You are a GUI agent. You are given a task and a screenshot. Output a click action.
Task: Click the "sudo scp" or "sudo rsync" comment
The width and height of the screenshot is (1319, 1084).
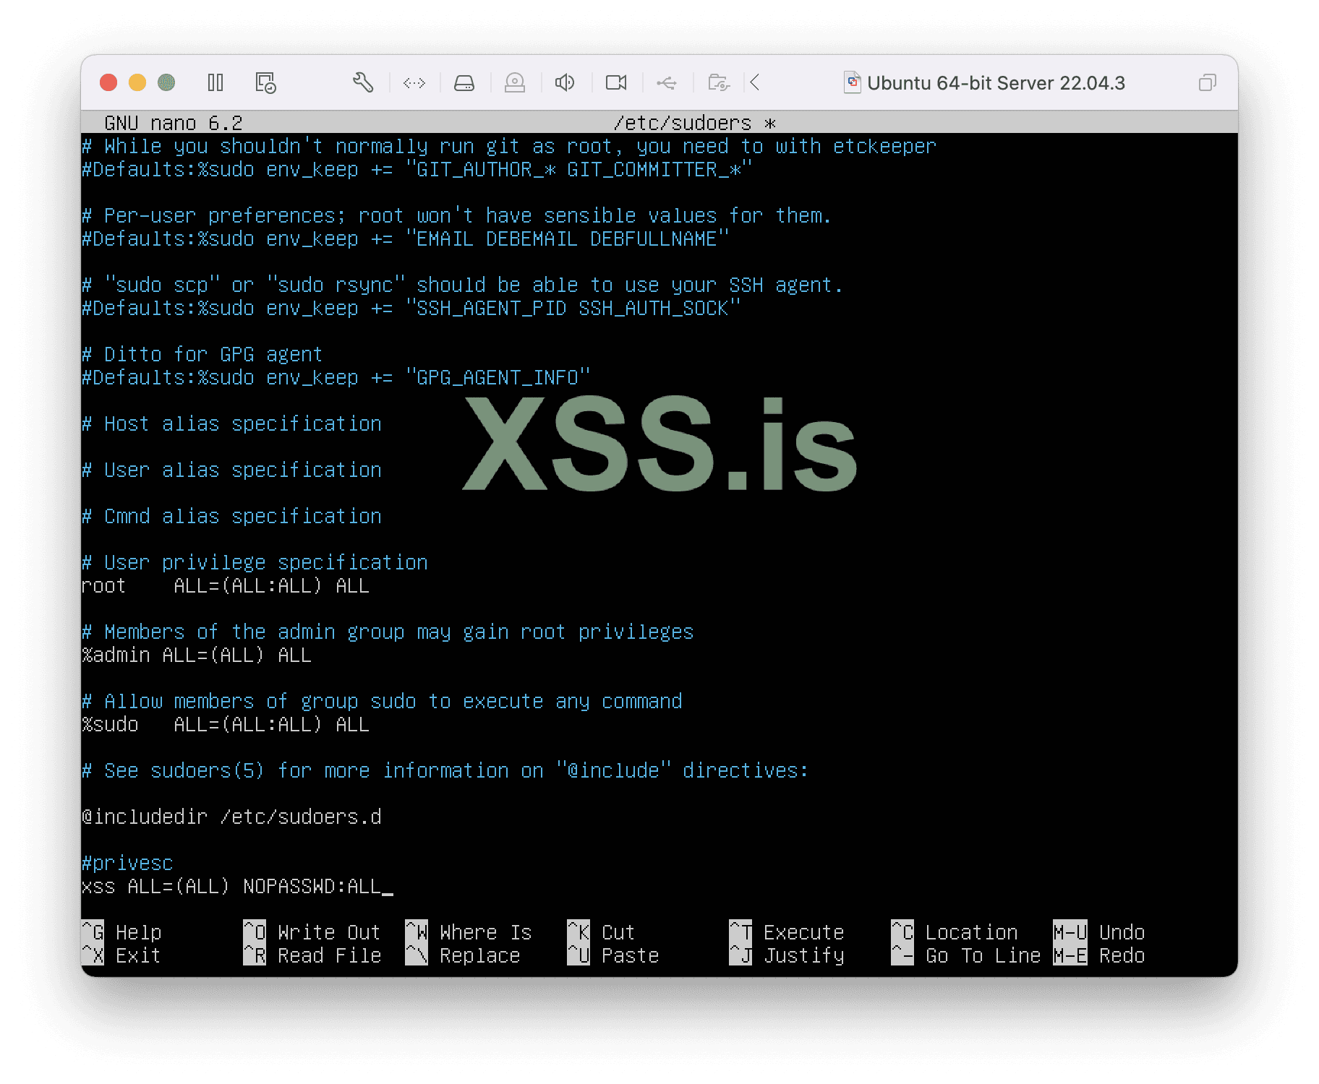[463, 285]
